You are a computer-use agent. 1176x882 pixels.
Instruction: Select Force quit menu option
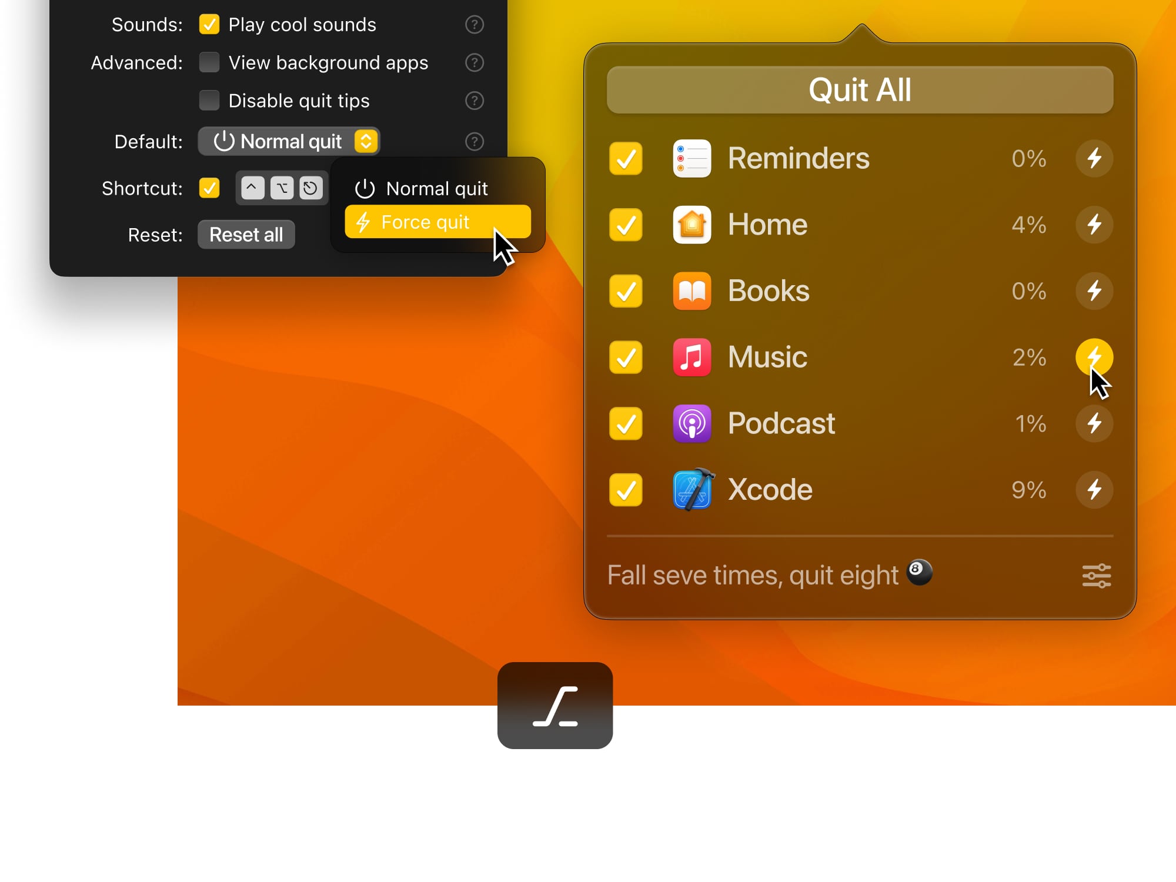436,222
